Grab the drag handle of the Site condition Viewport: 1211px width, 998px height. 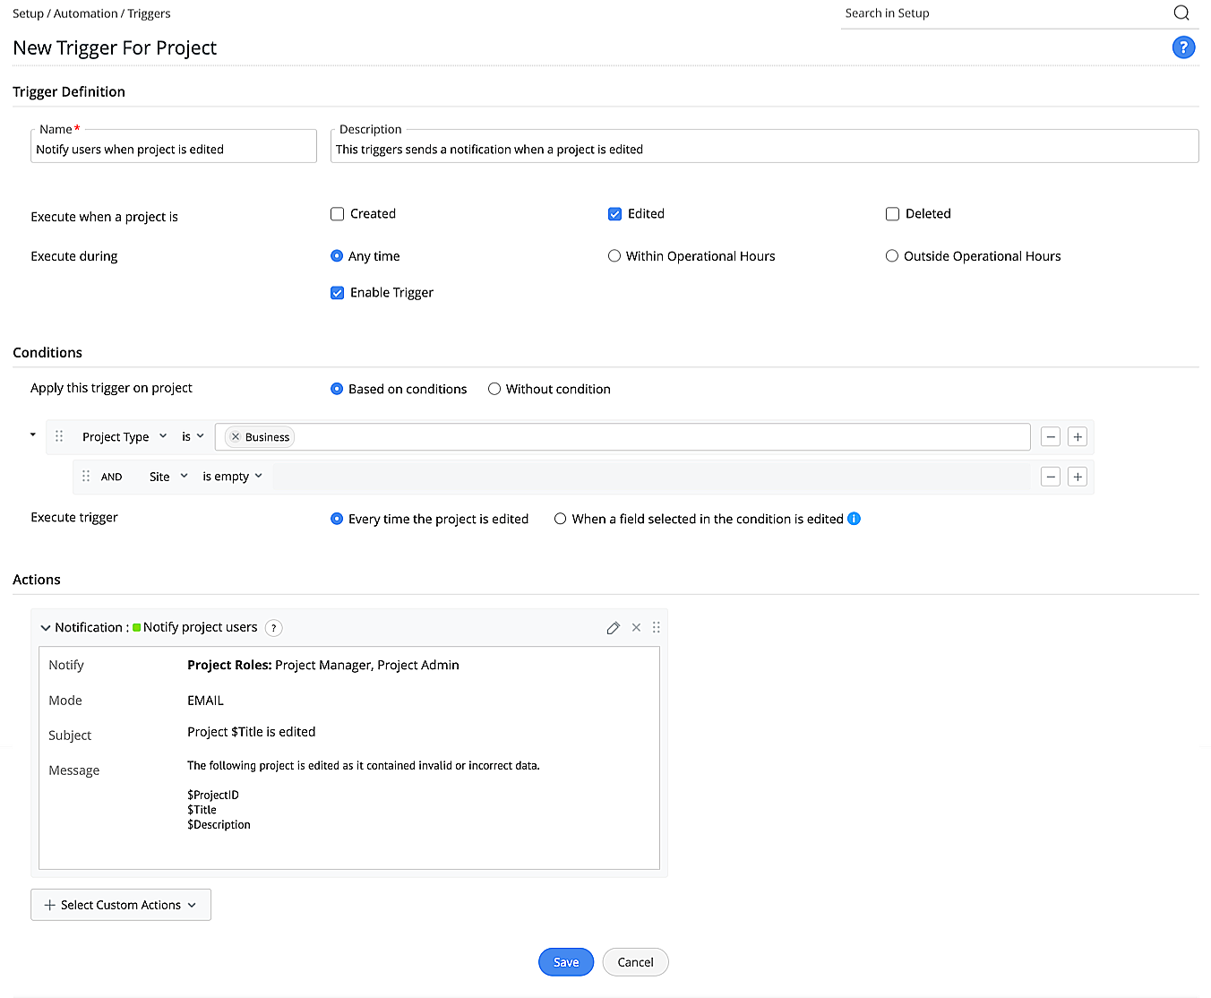point(86,477)
